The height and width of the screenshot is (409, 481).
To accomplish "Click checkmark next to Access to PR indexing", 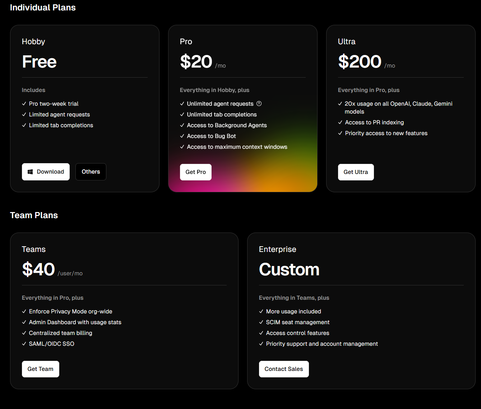I will coord(340,122).
